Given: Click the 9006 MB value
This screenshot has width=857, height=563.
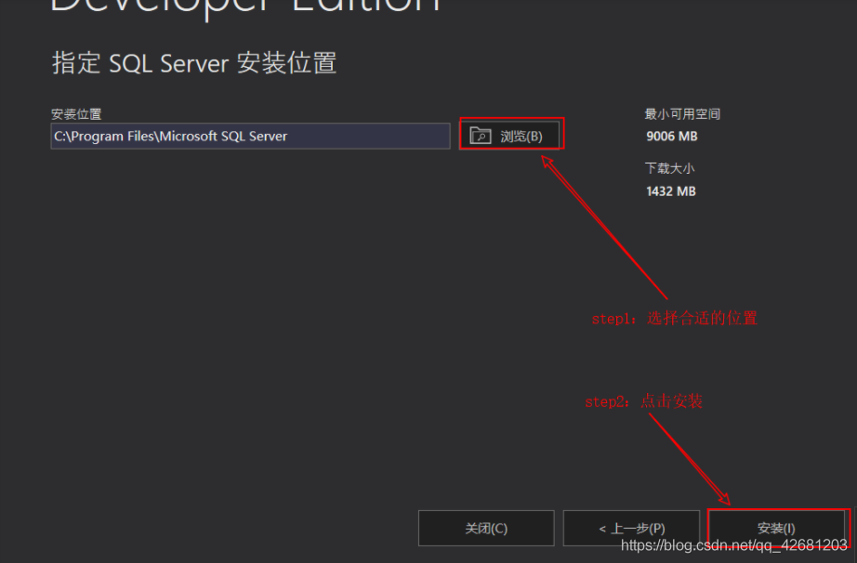Looking at the screenshot, I should (672, 137).
